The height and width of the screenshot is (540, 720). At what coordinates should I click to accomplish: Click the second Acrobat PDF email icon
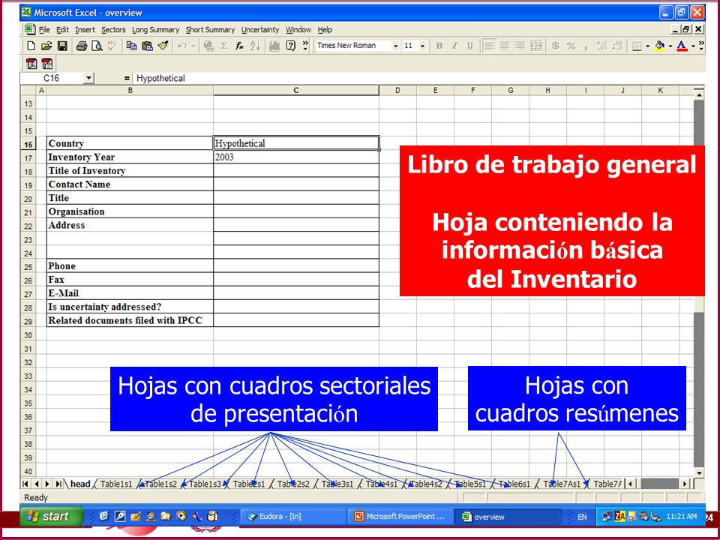pyautogui.click(x=46, y=64)
